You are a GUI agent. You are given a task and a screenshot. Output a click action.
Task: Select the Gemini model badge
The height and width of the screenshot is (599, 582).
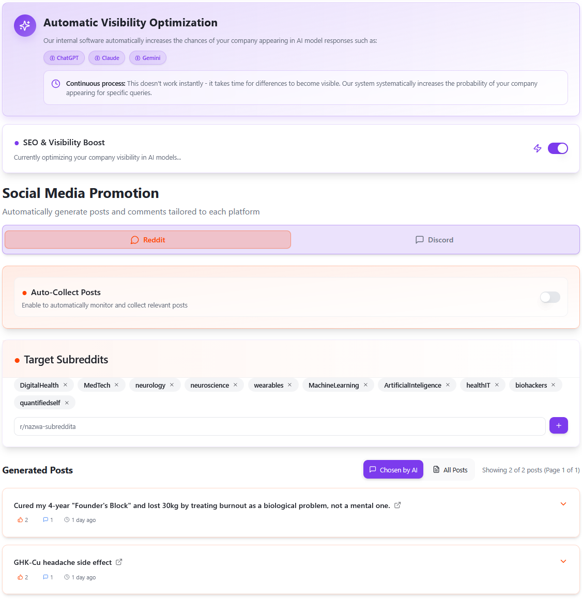[x=147, y=57]
